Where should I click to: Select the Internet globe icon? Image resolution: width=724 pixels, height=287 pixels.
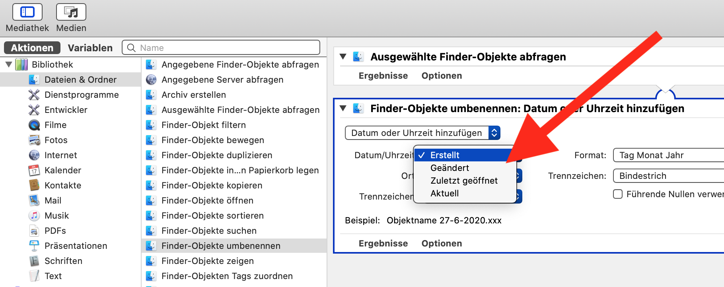[x=34, y=155]
